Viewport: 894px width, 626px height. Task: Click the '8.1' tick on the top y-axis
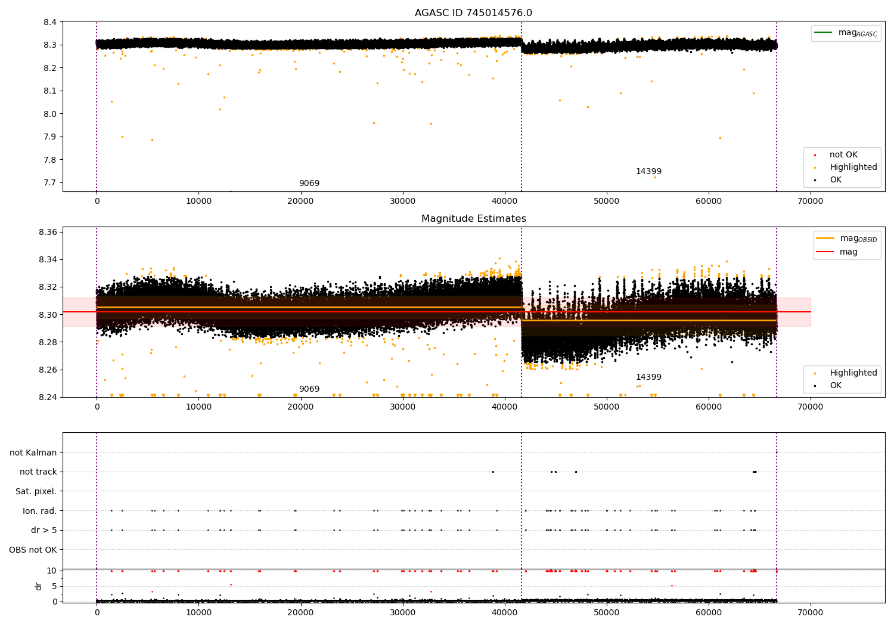click(x=50, y=91)
